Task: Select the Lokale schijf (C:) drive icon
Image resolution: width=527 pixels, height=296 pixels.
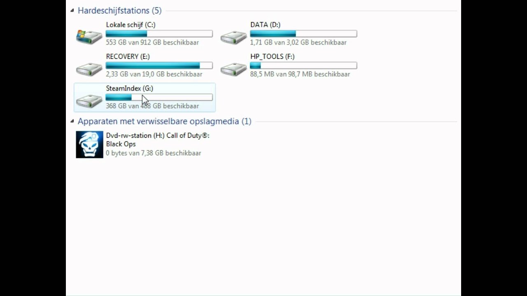Action: pos(89,37)
